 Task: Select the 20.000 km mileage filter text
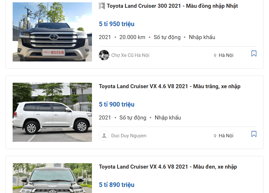(x=132, y=37)
